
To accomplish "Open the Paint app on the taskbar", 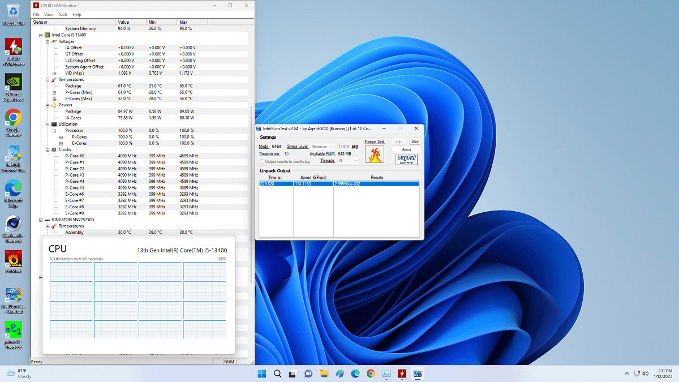I will coord(339,374).
